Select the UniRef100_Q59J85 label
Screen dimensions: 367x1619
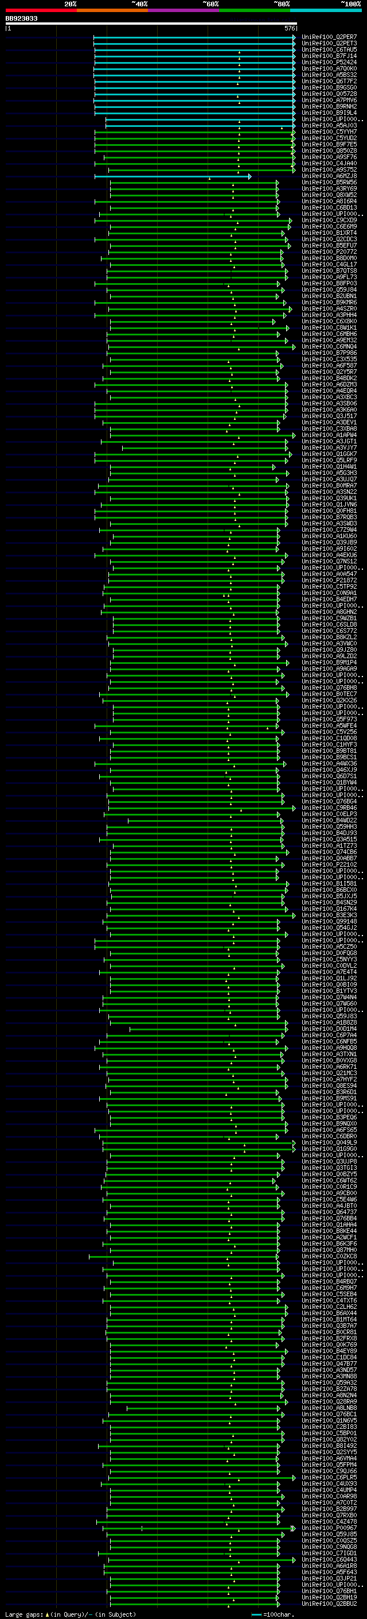pos(329,1534)
